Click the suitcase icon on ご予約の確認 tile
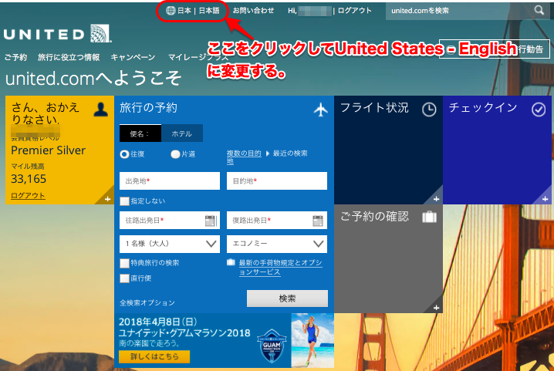554x371 pixels. [429, 217]
